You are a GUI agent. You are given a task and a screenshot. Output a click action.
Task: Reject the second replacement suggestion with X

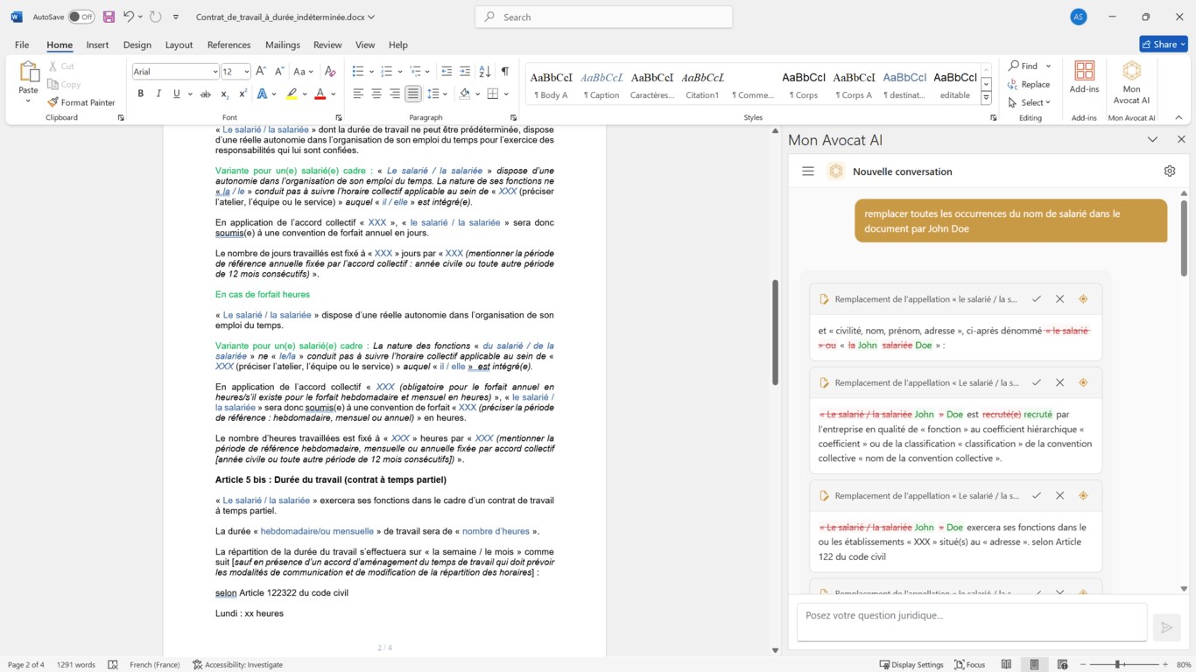point(1059,382)
